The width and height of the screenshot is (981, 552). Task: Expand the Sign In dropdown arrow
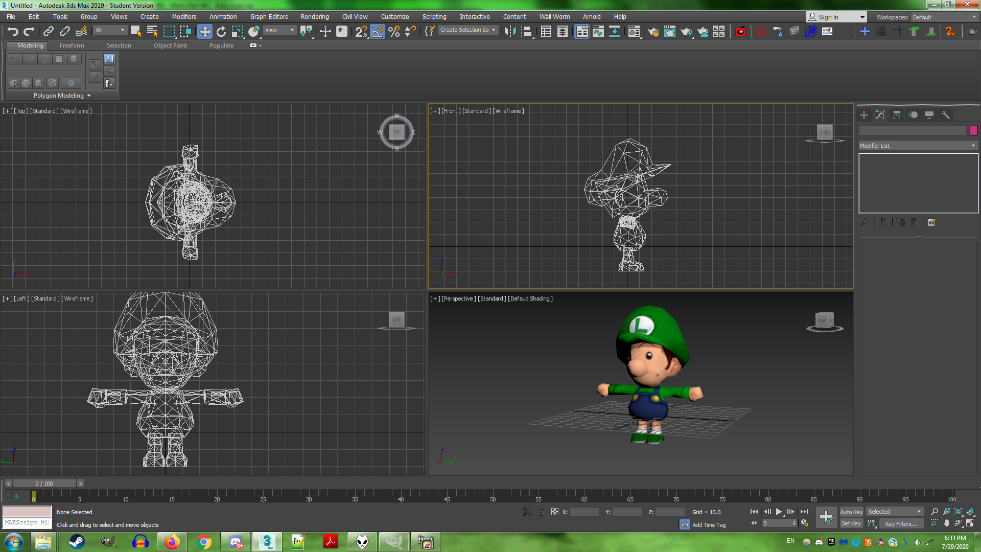pos(862,17)
